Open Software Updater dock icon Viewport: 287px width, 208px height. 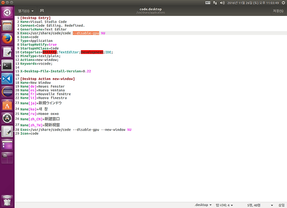click(x=7, y=118)
